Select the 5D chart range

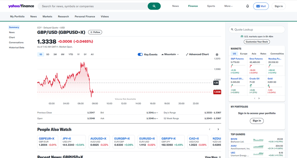pyautogui.click(x=48, y=55)
